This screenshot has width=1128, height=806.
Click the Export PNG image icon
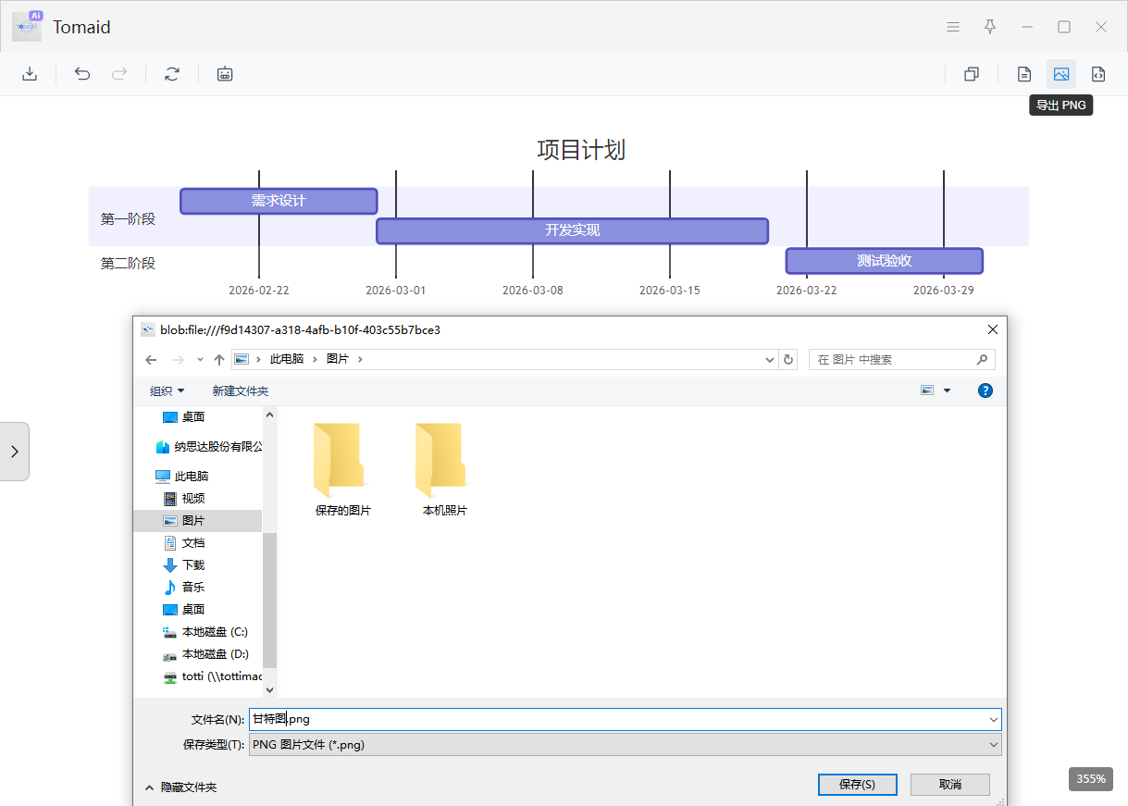[x=1061, y=74]
